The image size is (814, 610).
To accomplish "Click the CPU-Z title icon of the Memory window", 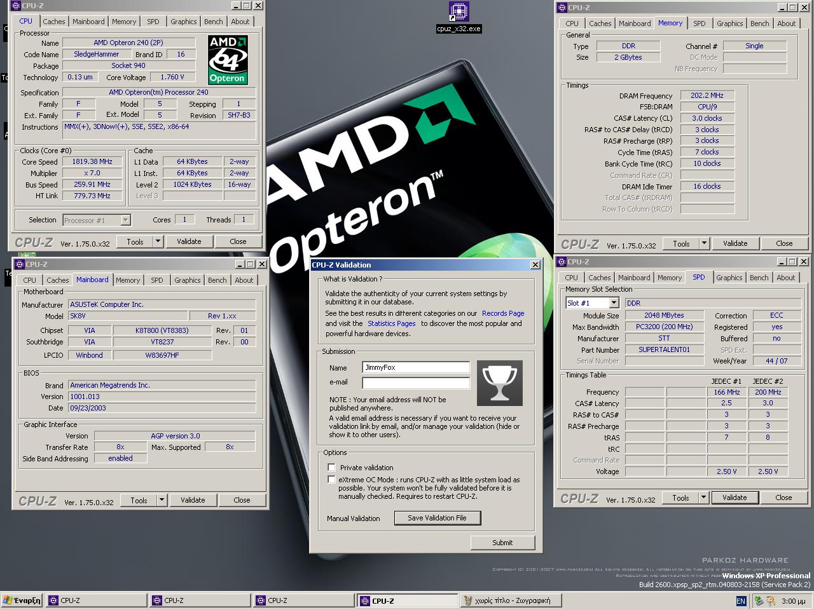I will [x=562, y=8].
